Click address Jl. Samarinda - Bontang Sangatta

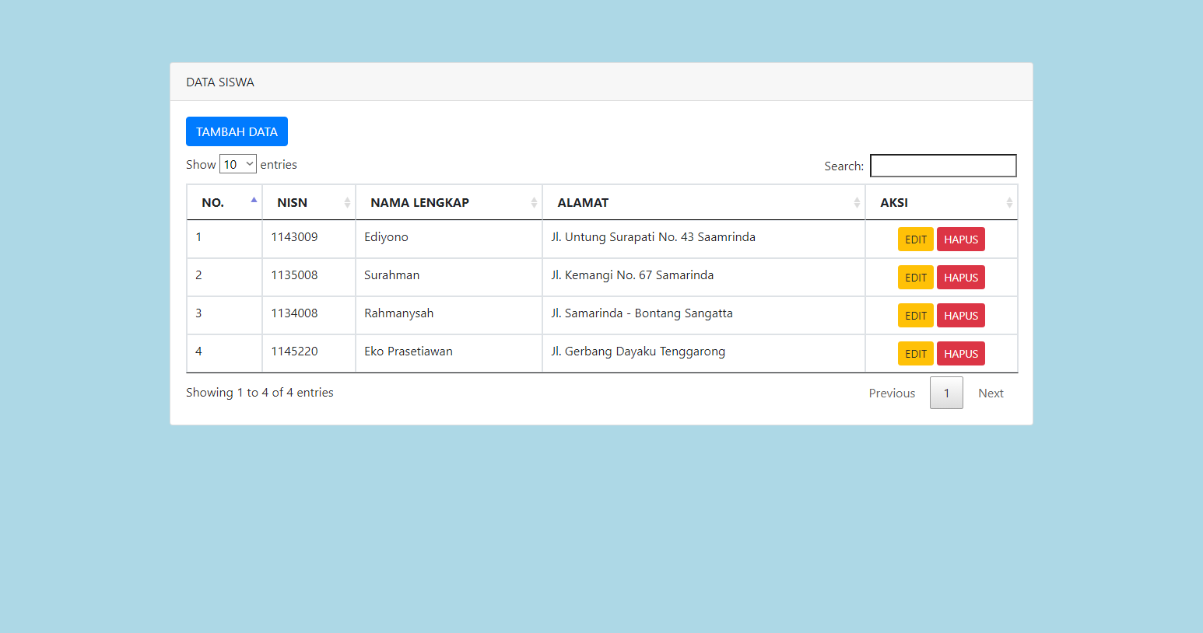(642, 313)
